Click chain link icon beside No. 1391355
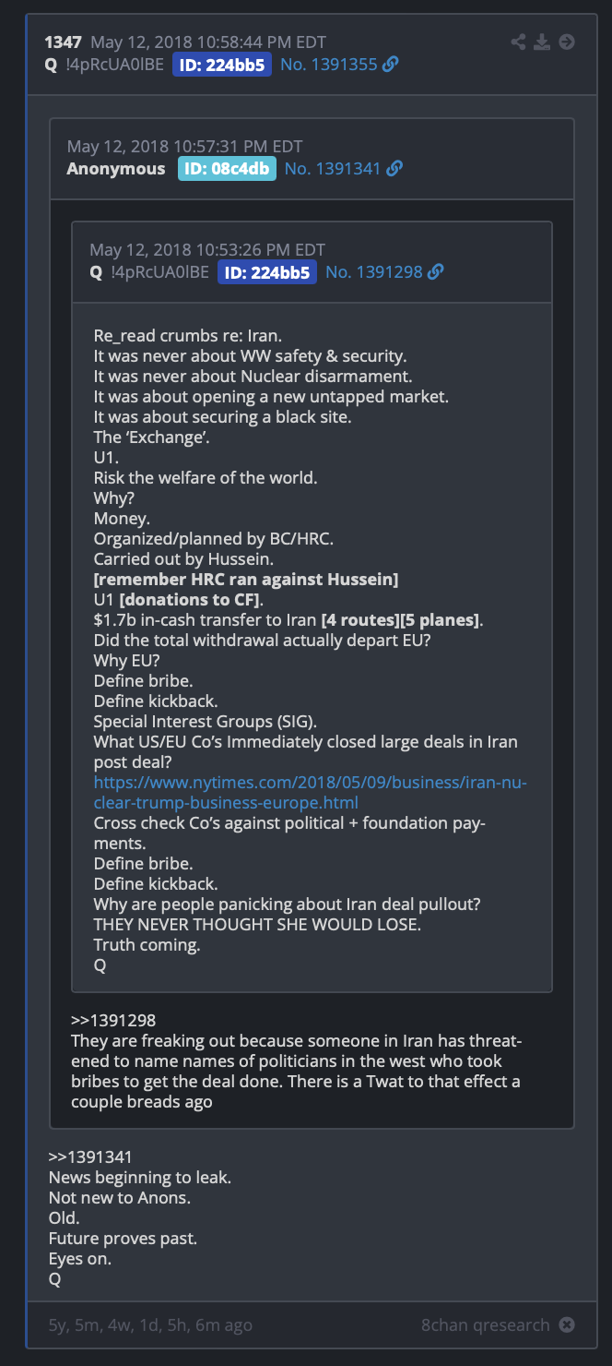 pos(391,65)
